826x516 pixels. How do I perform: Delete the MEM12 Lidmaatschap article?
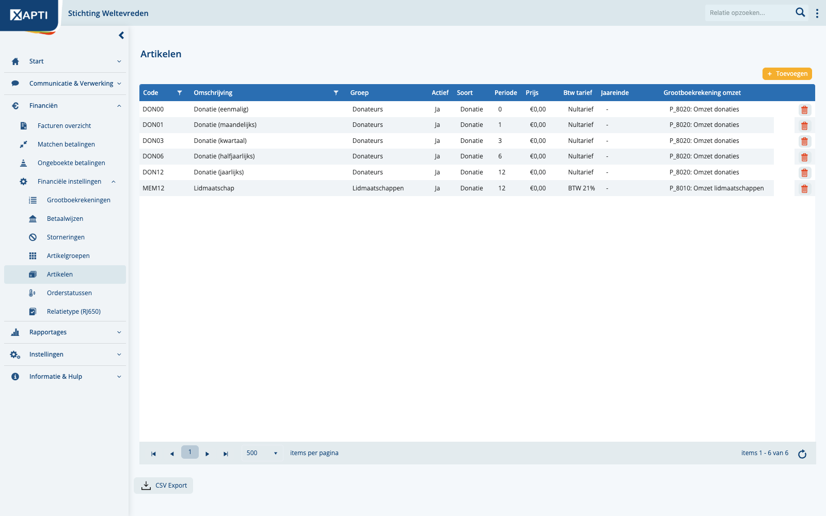pos(804,189)
